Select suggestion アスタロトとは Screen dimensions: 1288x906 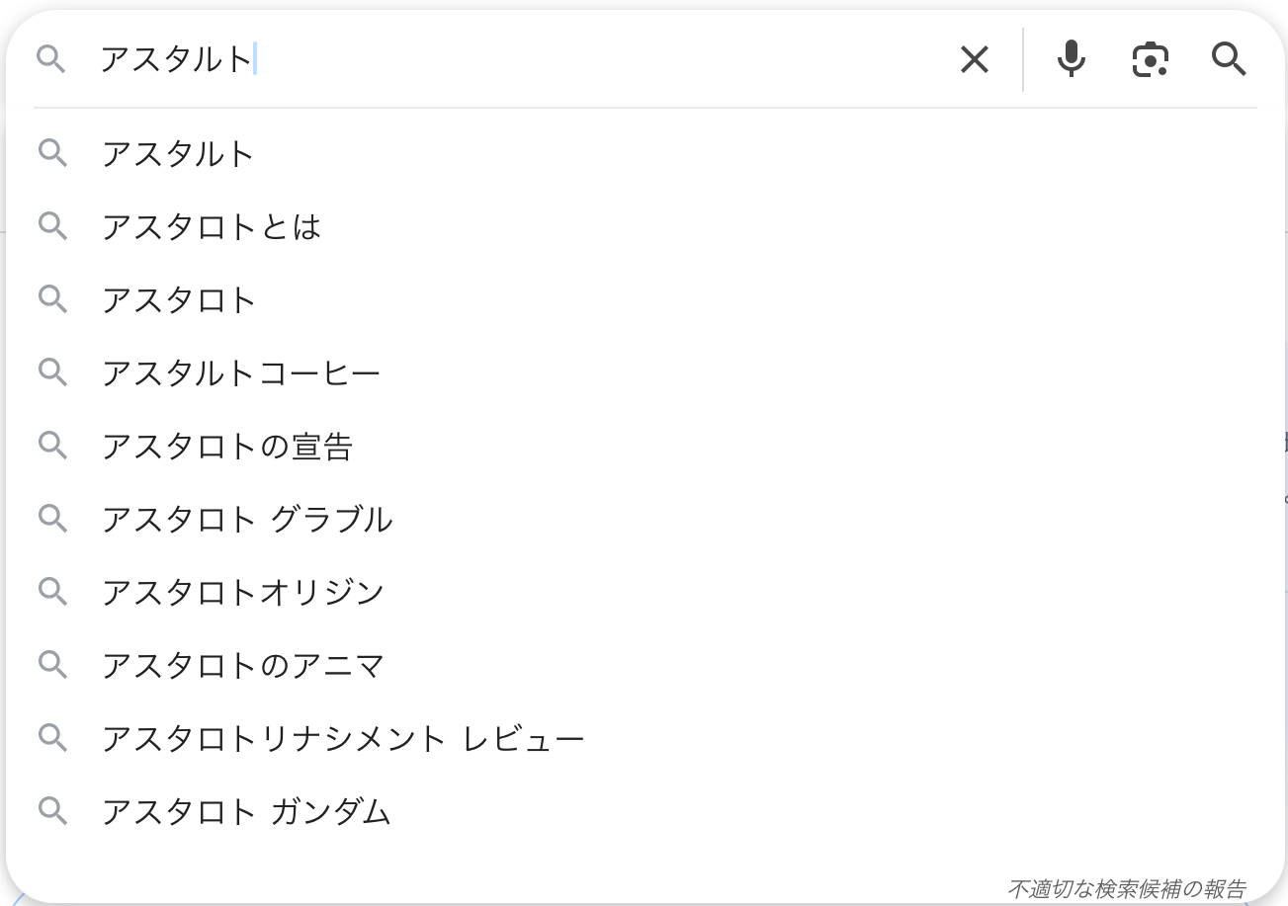[x=212, y=227]
